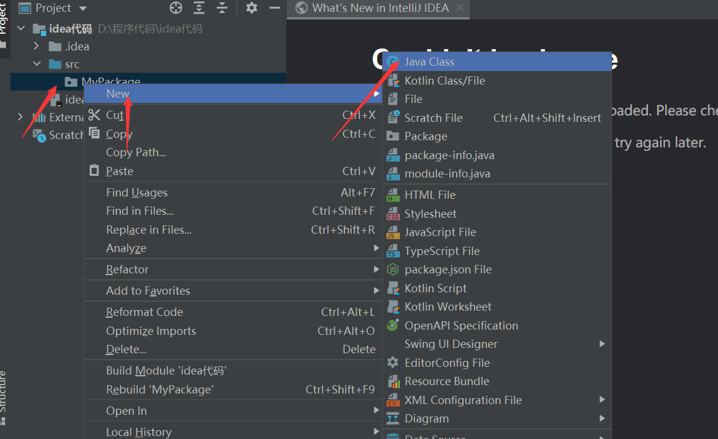Click the Kotlin Script icon

[393, 288]
